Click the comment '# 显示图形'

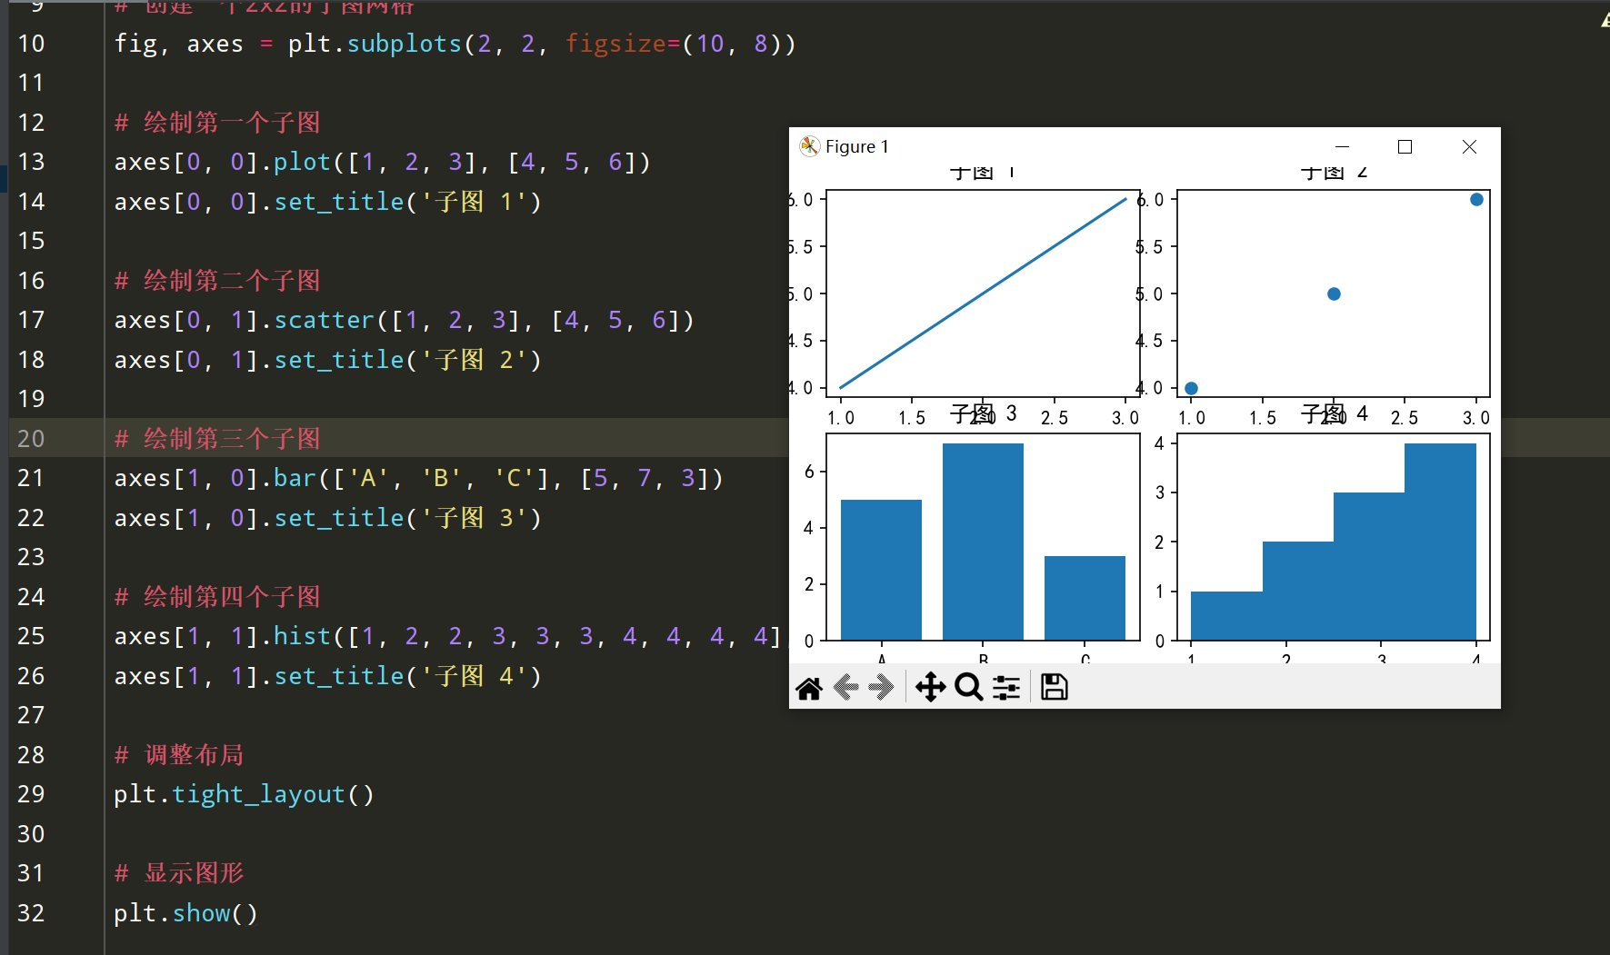coord(179,873)
